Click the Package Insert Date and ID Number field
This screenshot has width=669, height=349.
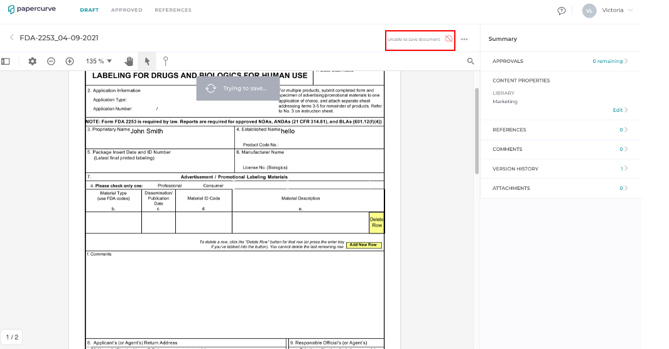click(160, 160)
